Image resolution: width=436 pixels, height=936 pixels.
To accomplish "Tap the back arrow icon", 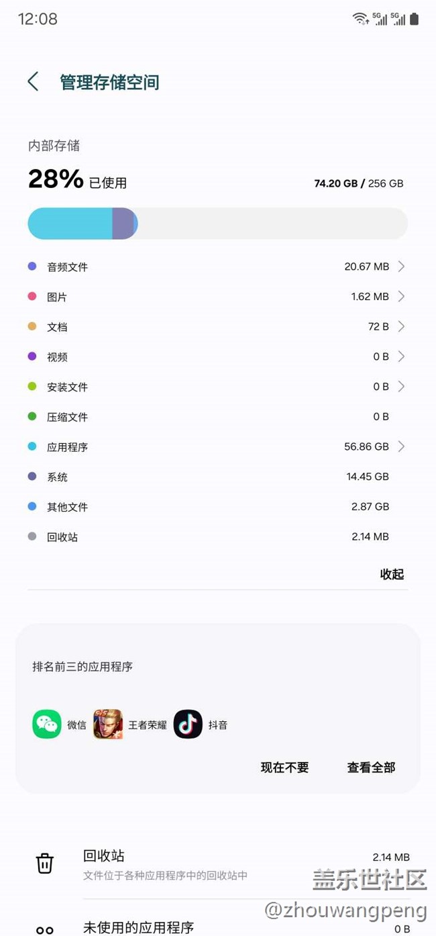I will tap(33, 82).
